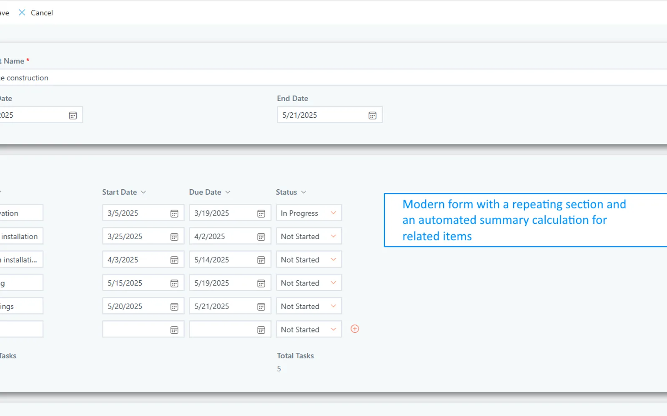Open due date calendar for 5/14/2025 row
The height and width of the screenshot is (416, 667).
(261, 260)
